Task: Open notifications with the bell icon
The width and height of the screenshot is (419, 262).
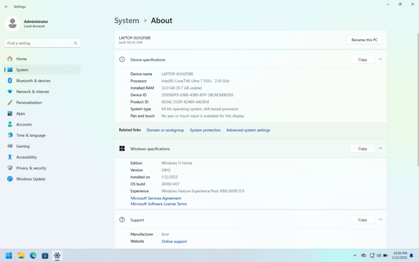Action: tap(412, 255)
